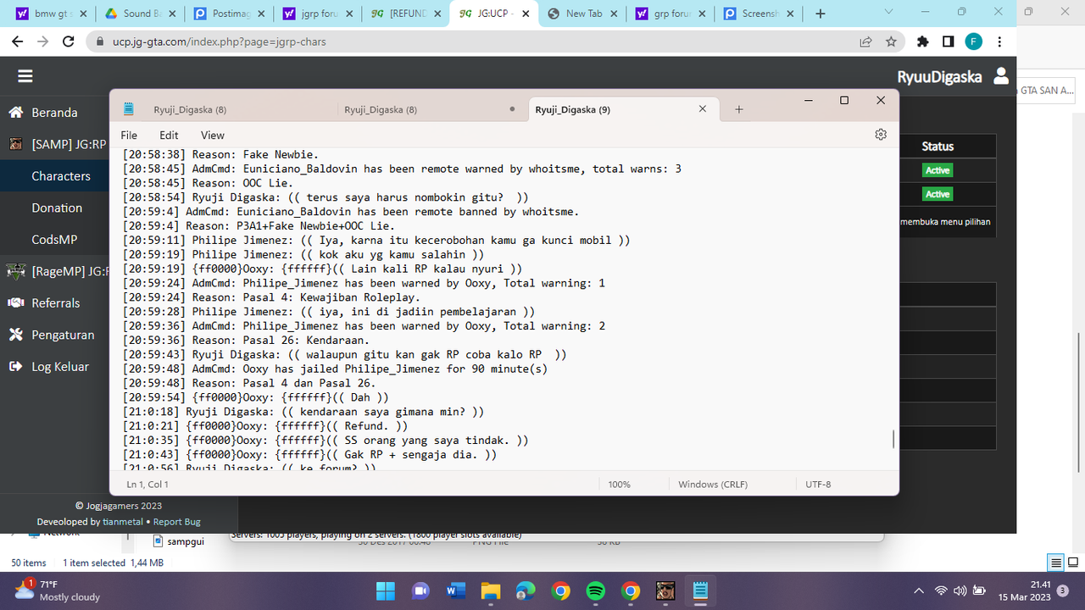Click the Log Keluar exit icon
This screenshot has width=1085, height=610.
point(15,367)
